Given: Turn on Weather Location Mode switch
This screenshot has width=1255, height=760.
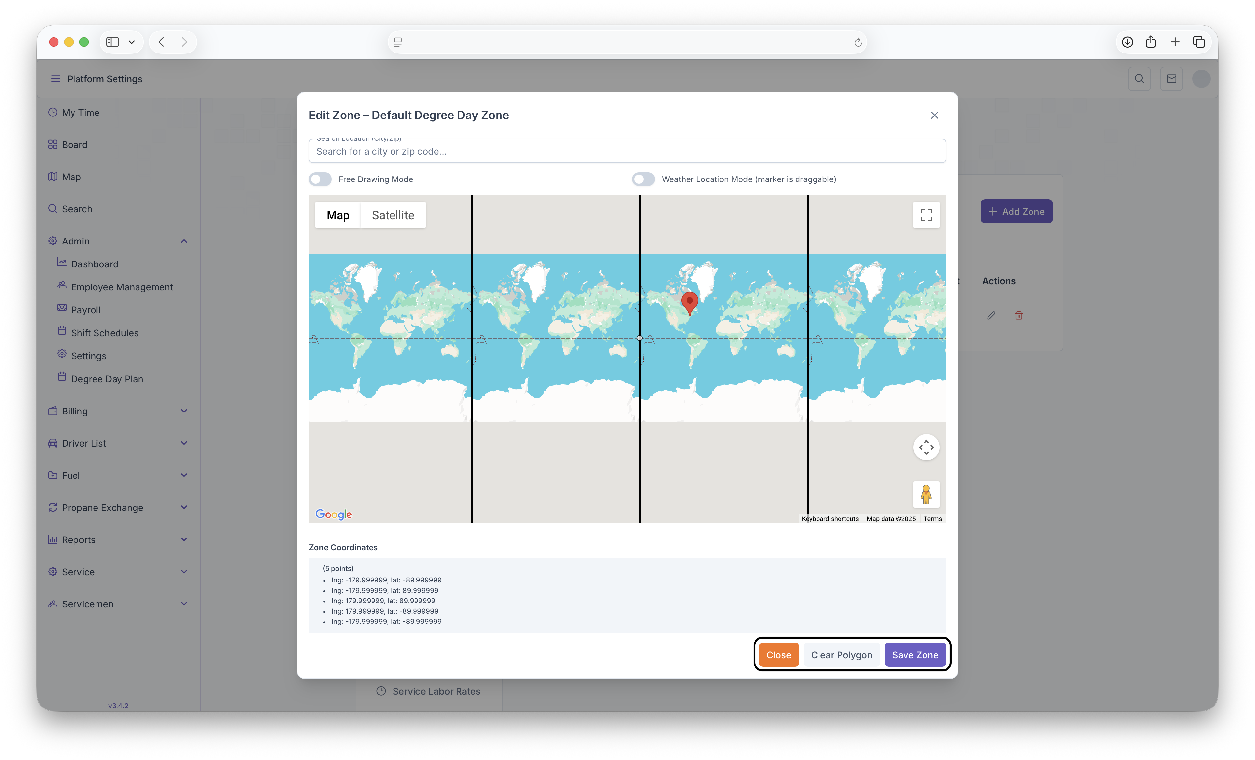Looking at the screenshot, I should pos(643,179).
